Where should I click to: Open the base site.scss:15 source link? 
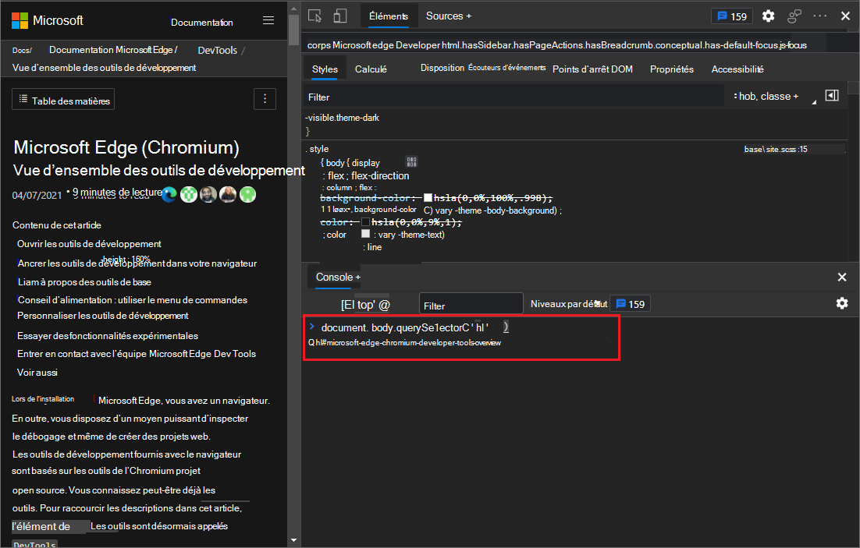click(776, 149)
